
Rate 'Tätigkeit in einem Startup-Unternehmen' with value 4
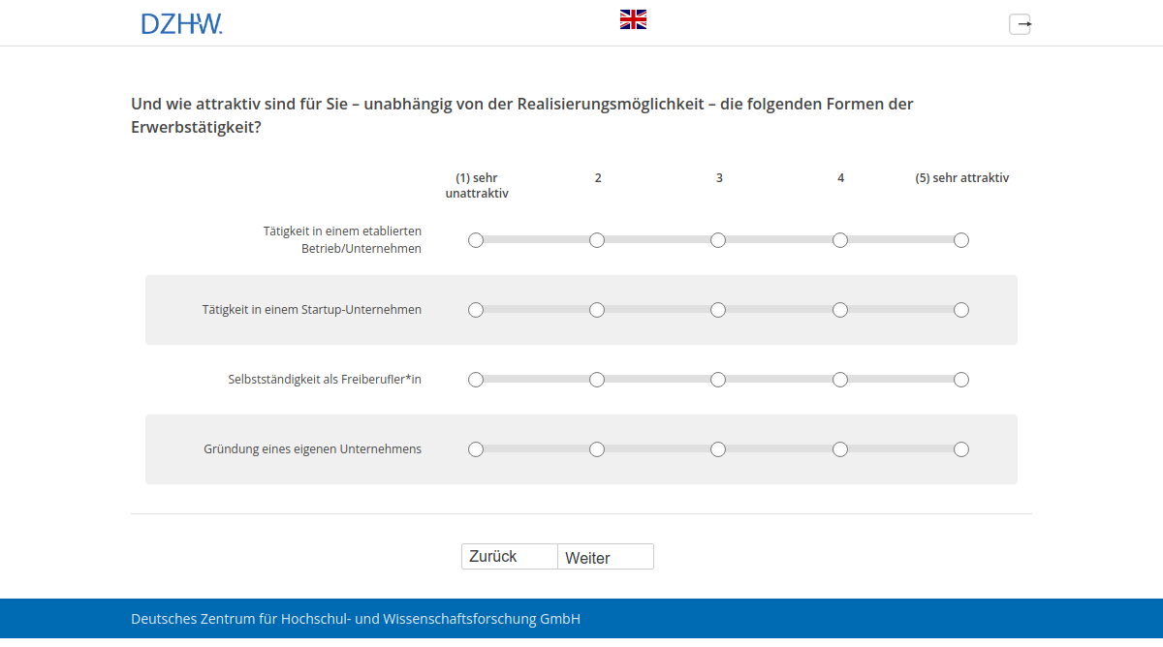(x=840, y=309)
